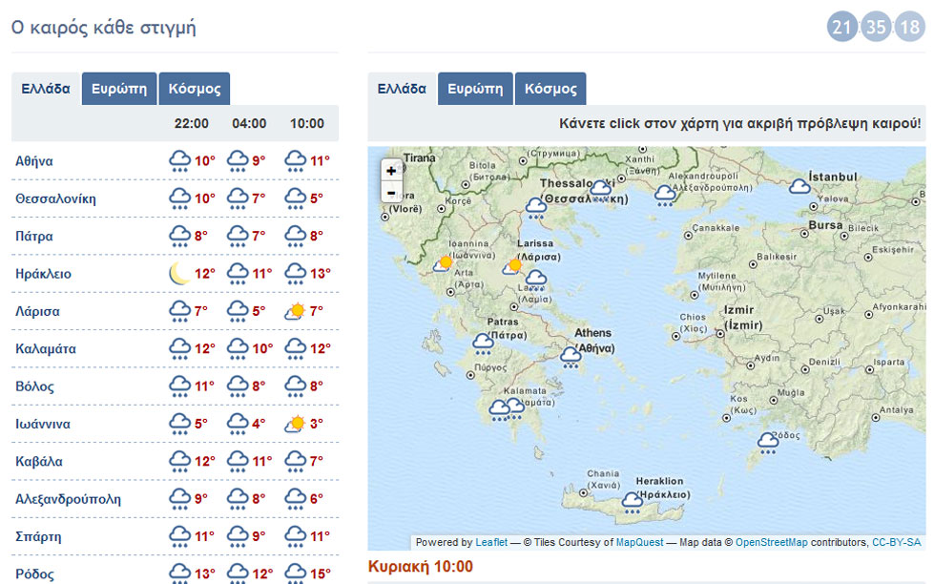Open the CC-BY-SA license link

pos(896,542)
